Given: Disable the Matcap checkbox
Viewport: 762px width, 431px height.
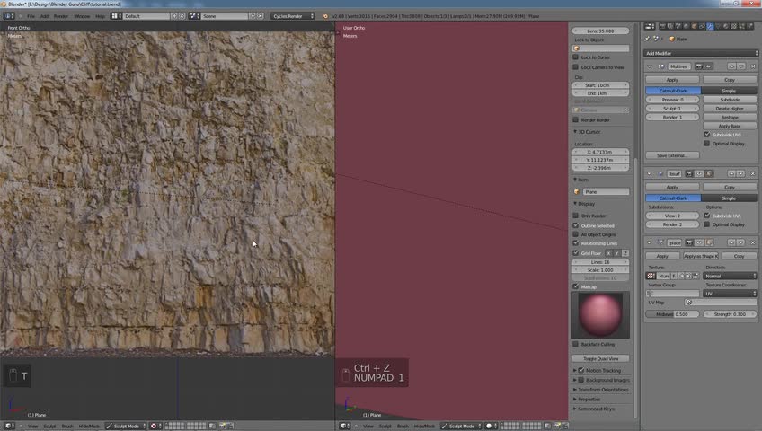Looking at the screenshot, I should pyautogui.click(x=576, y=286).
